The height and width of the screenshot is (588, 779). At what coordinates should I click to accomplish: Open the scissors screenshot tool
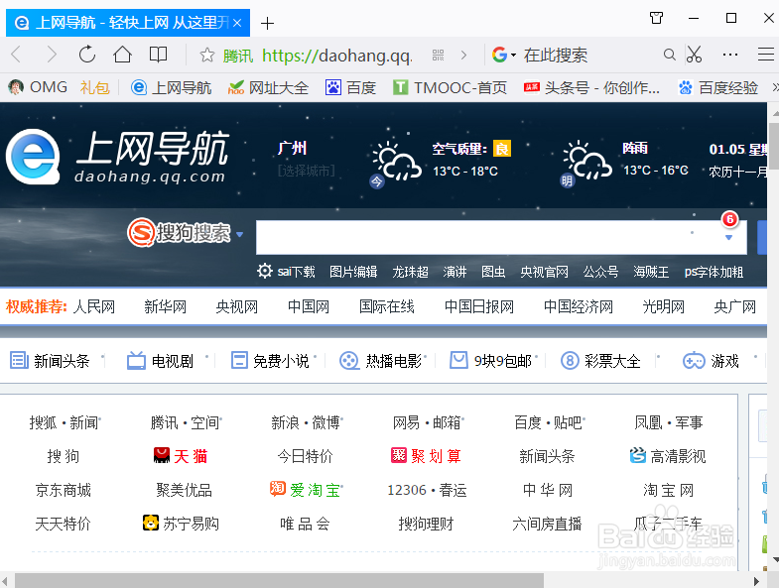point(694,55)
